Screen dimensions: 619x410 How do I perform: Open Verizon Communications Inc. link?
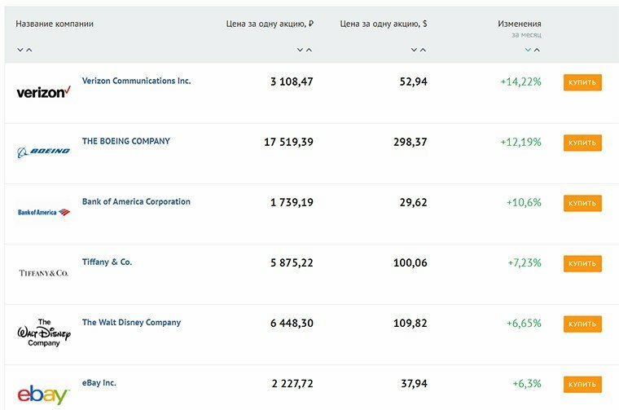(x=136, y=81)
